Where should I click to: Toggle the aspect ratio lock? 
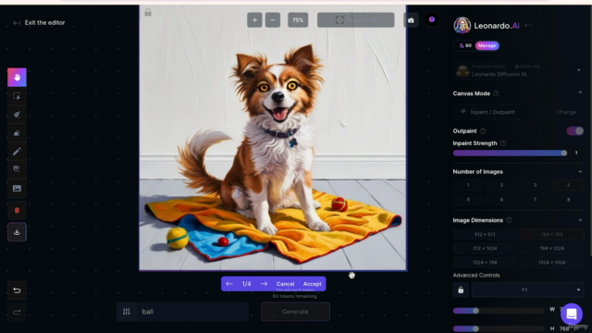pyautogui.click(x=461, y=290)
